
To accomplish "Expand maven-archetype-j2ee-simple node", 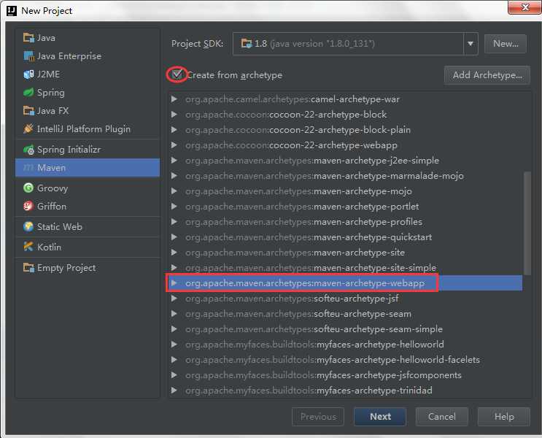I will tap(174, 161).
